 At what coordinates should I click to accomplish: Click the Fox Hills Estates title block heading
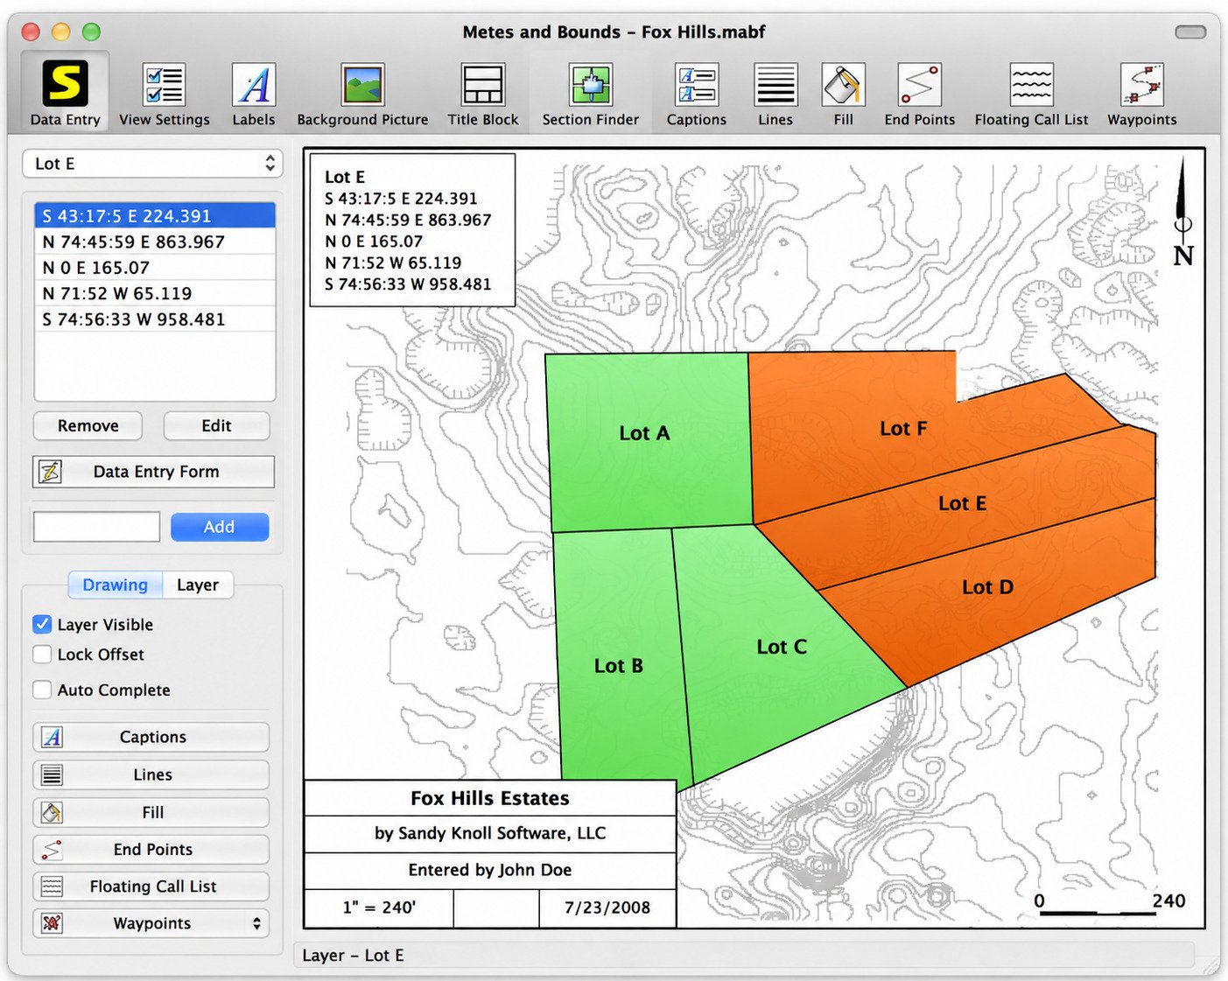coord(490,798)
